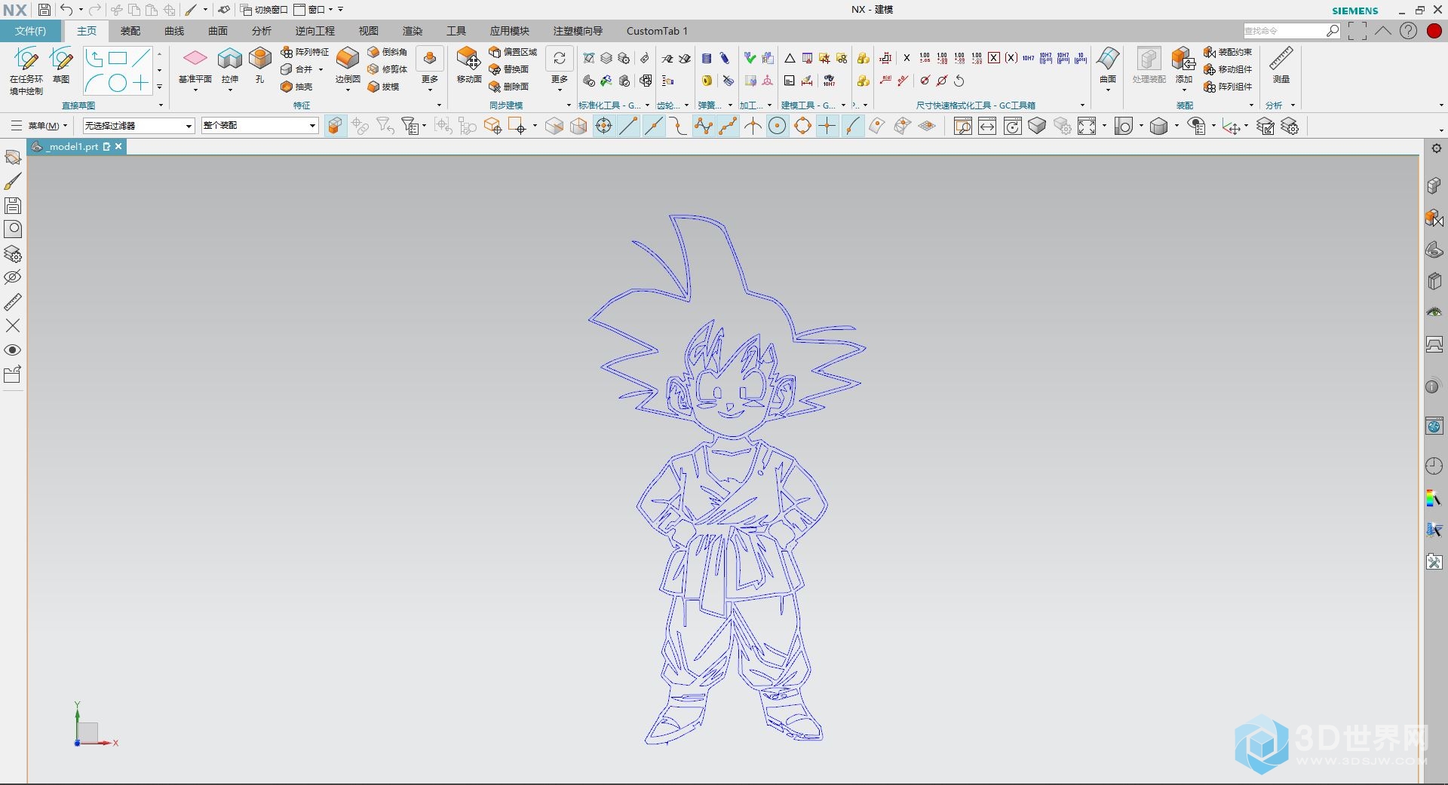Choose the point (plus) sketch tool
The height and width of the screenshot is (785, 1448).
[x=141, y=84]
